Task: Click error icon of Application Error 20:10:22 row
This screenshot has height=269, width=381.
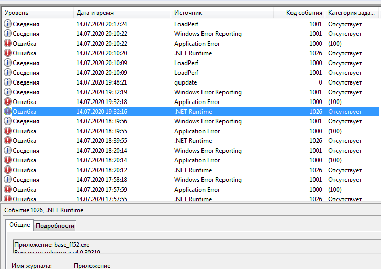Action: click(8, 43)
